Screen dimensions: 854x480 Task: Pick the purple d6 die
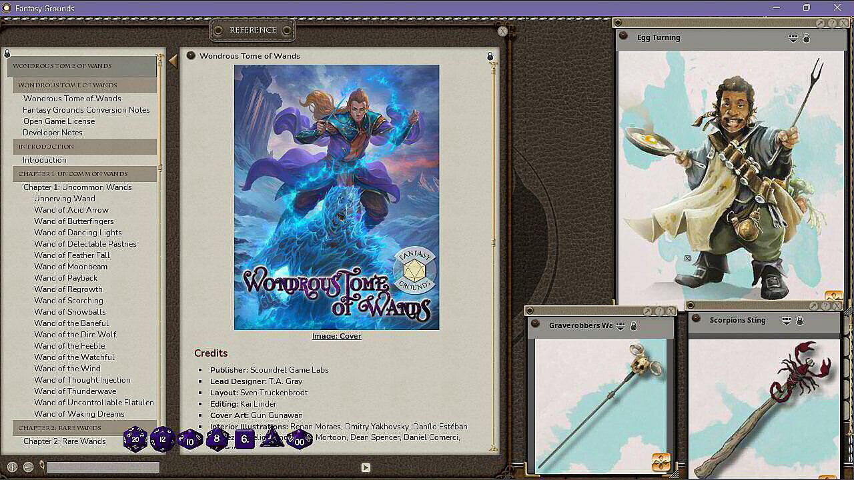[245, 439]
